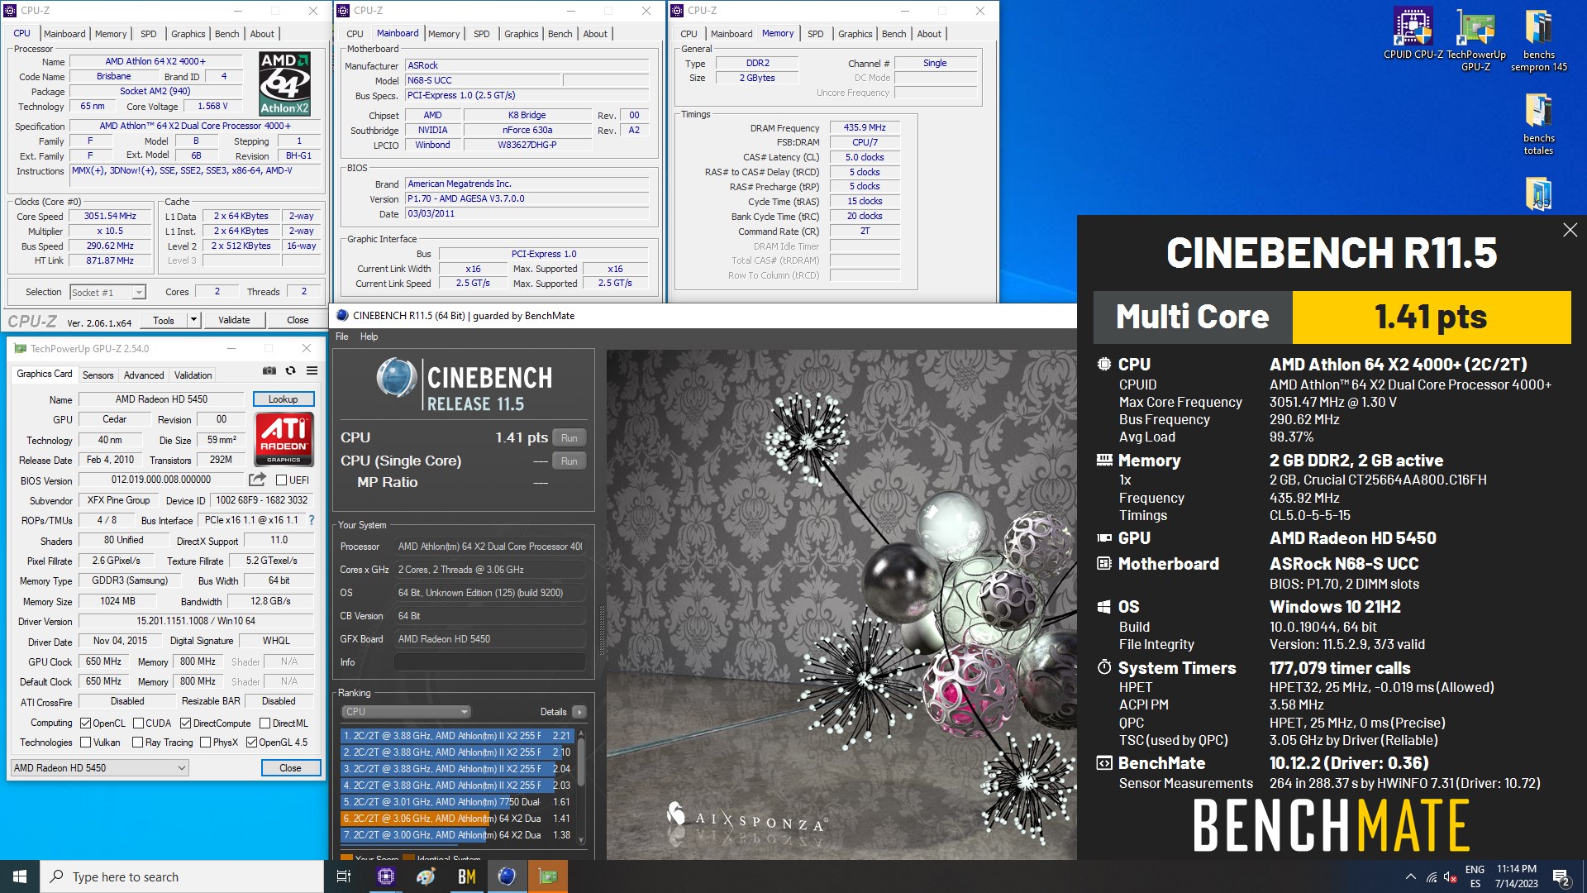Click the Cinebench Info text field
The image size is (1587, 893).
tap(489, 662)
